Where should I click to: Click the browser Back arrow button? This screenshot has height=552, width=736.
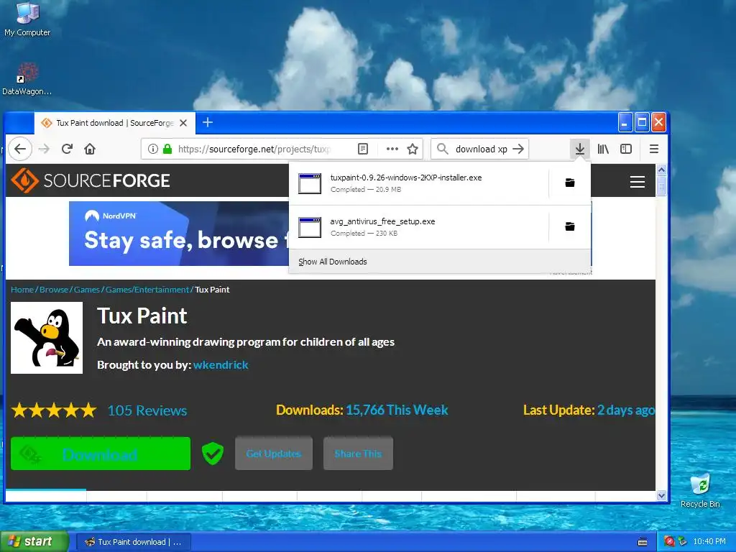19,149
